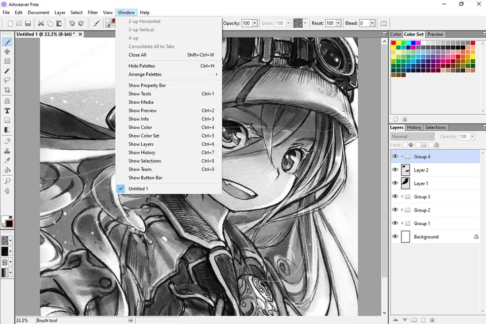
Task: Select the Zoom magnifier tool
Action: click(7, 181)
